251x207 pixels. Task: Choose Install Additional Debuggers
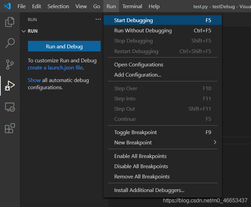[x=149, y=190]
